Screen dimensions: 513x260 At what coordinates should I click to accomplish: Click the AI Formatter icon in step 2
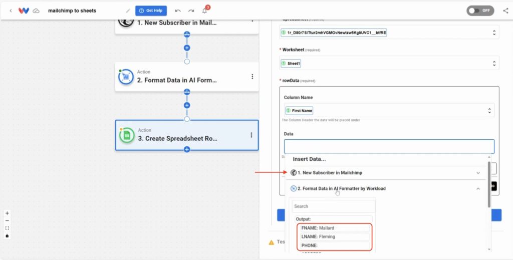tap(126, 77)
